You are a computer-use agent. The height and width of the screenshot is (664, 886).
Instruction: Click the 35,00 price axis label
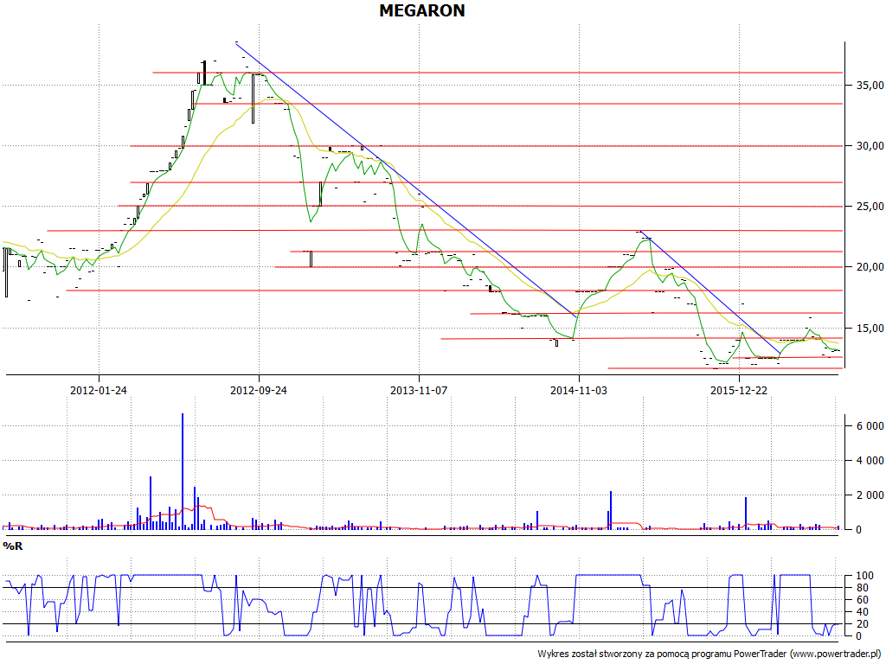[869, 86]
